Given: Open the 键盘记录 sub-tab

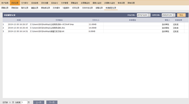Looking at the screenshot, I should (35, 8).
